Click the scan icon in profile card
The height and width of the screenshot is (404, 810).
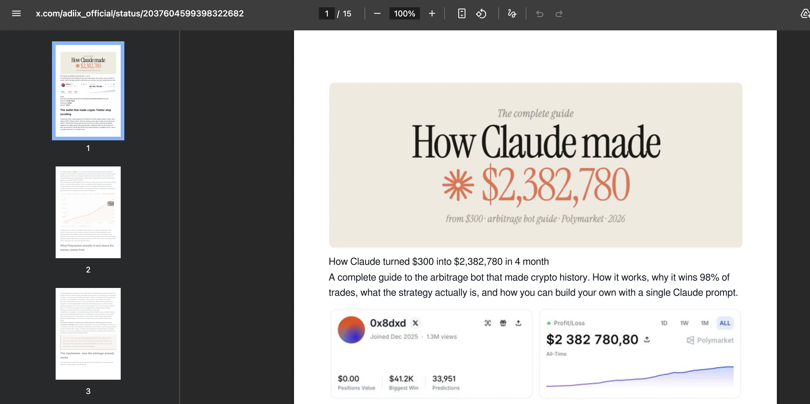pos(488,323)
